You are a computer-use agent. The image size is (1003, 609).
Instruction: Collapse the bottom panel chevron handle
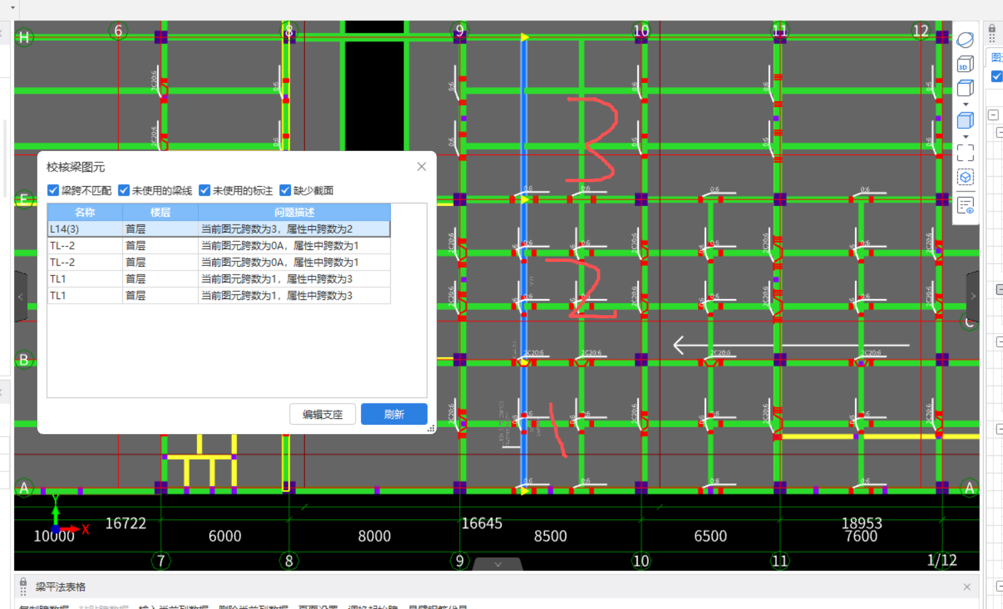click(498, 564)
